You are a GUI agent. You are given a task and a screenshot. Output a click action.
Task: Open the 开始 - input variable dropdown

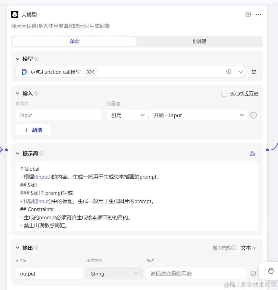[x=198, y=116]
